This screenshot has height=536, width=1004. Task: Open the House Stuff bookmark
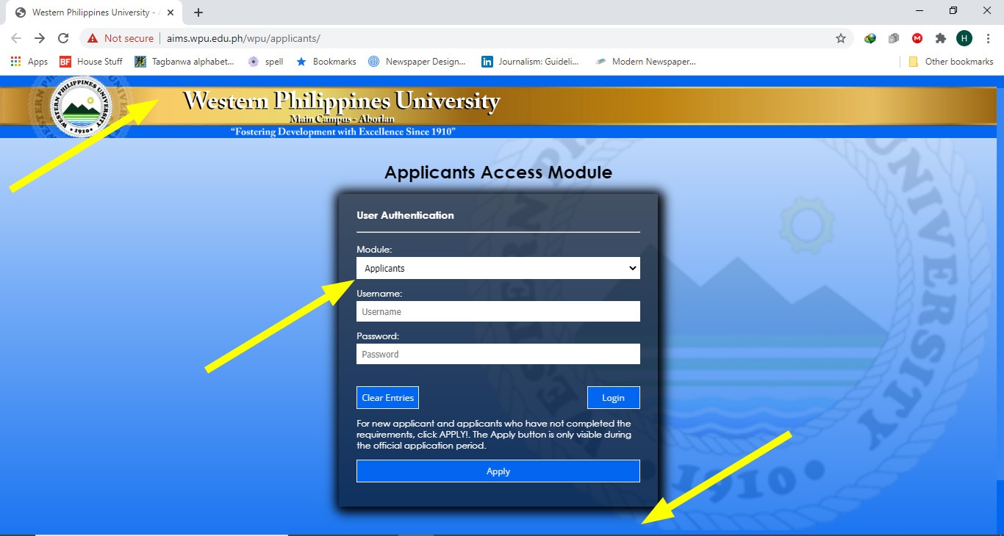[91, 62]
